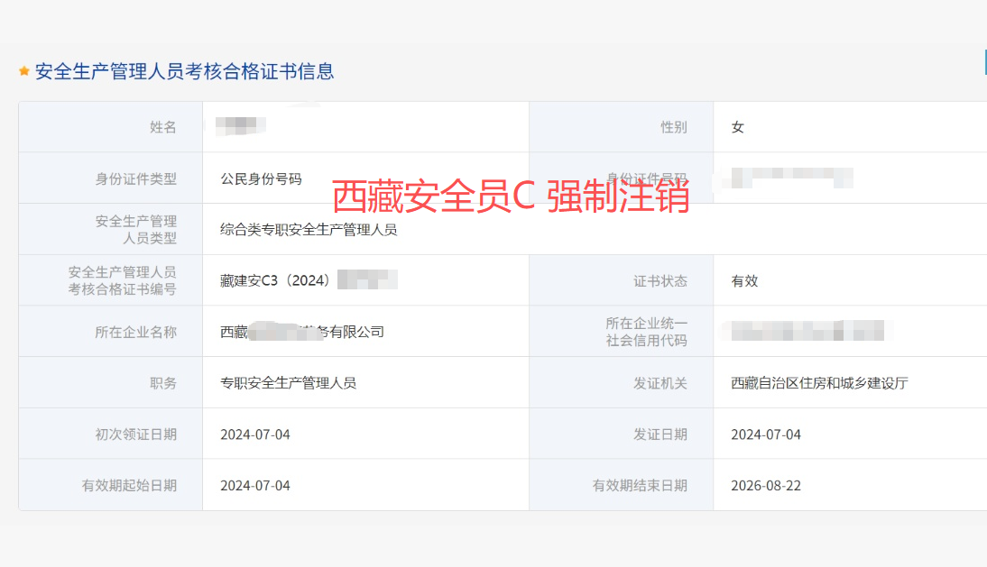The width and height of the screenshot is (987, 567).
Task: Click the red overlay text 西藏安全员C 强制注销
Action: (511, 197)
